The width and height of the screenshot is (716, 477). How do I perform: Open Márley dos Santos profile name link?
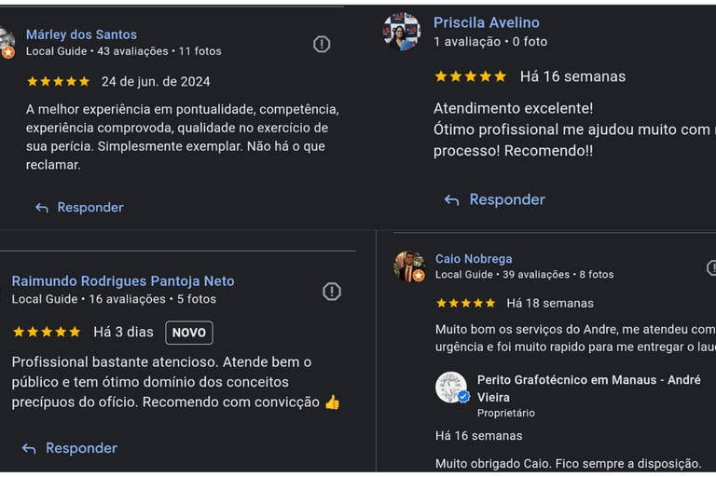click(x=81, y=34)
